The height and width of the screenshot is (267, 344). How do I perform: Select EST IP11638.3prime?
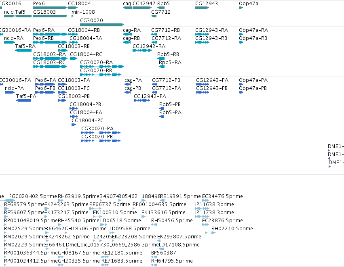[x=202, y=209]
